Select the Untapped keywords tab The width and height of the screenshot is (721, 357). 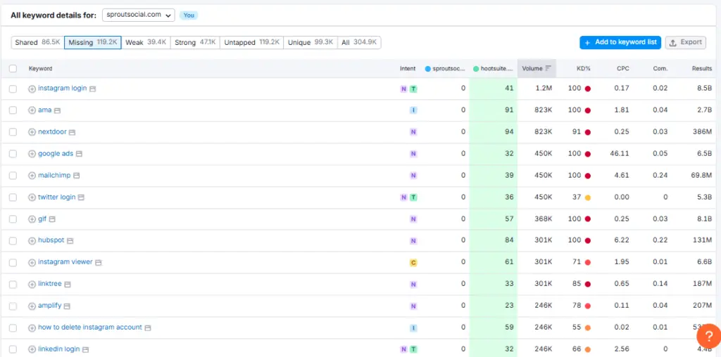pos(250,43)
